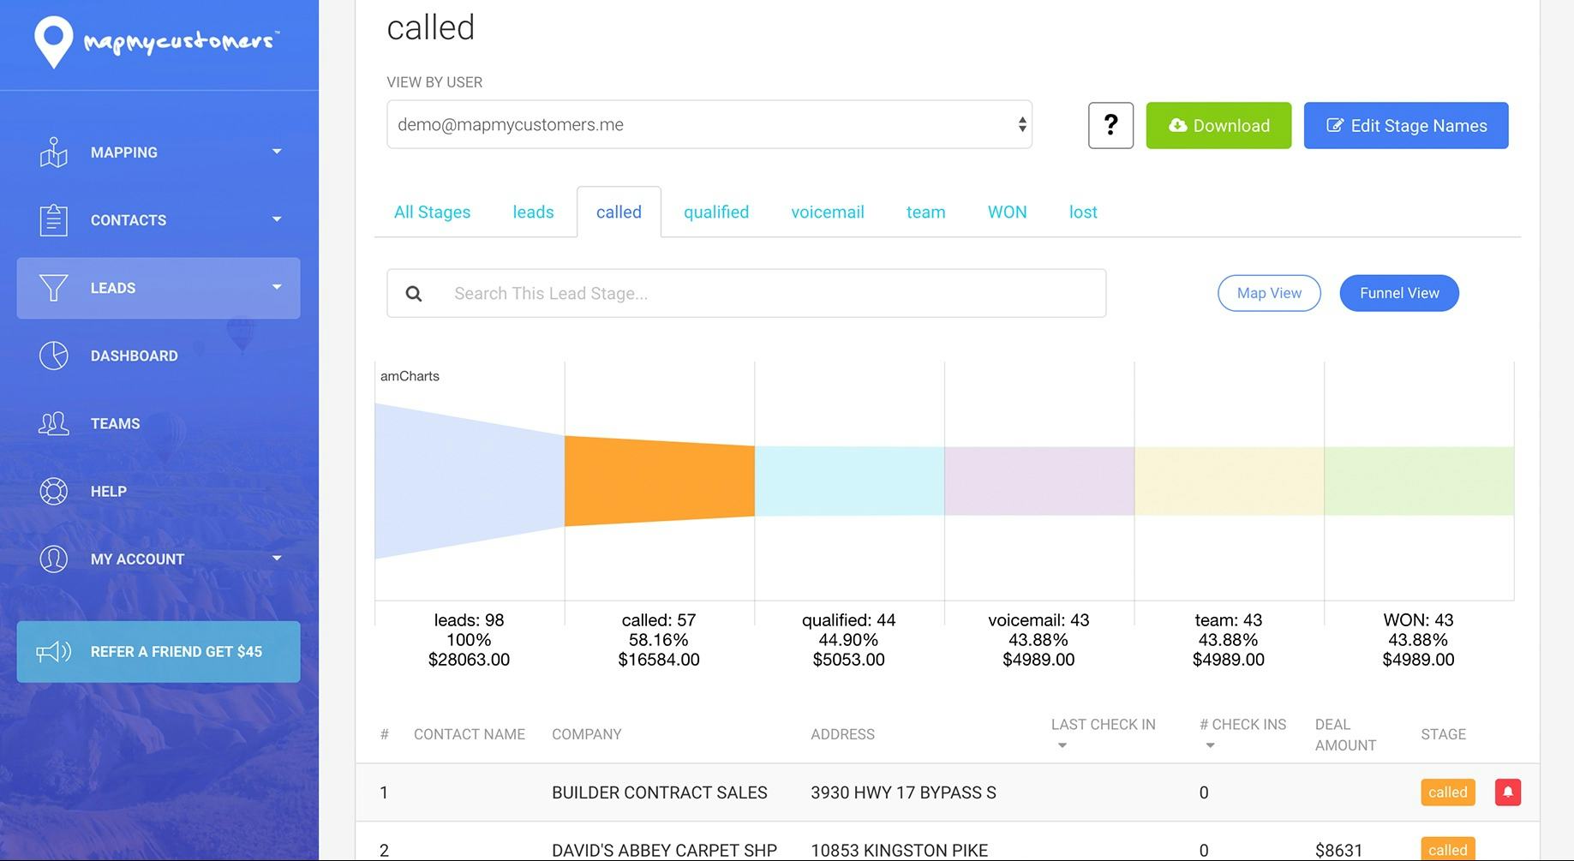
Task: Switch to the qualified stage tab
Action: 715,212
